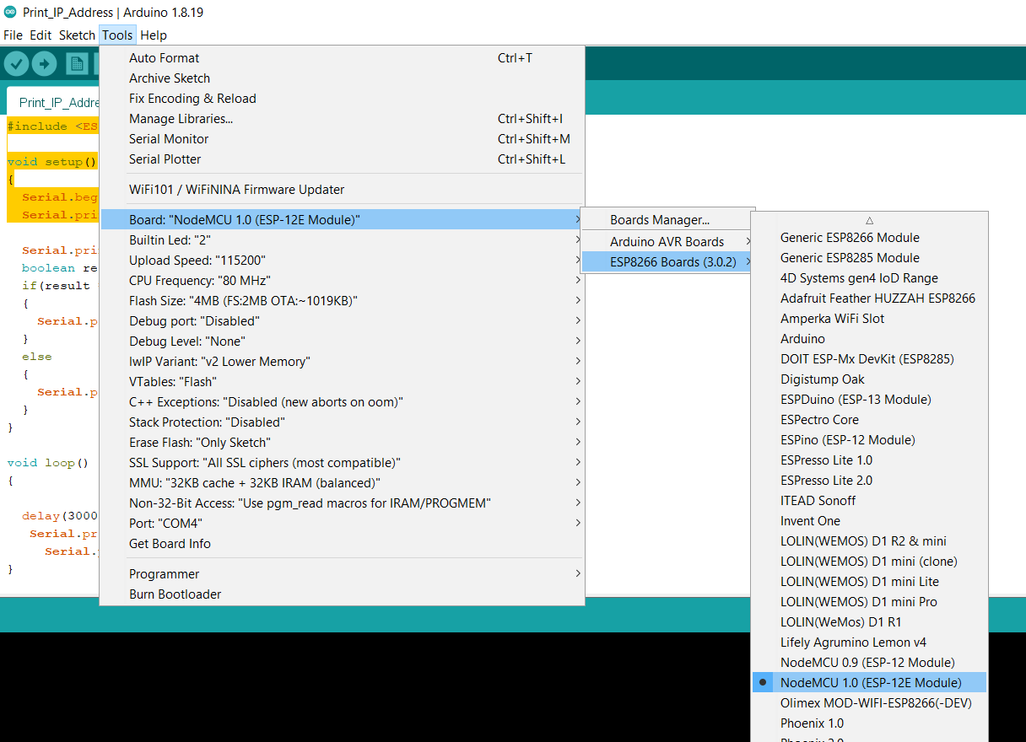The width and height of the screenshot is (1026, 742).
Task: Select Invent One board
Action: 869,521
